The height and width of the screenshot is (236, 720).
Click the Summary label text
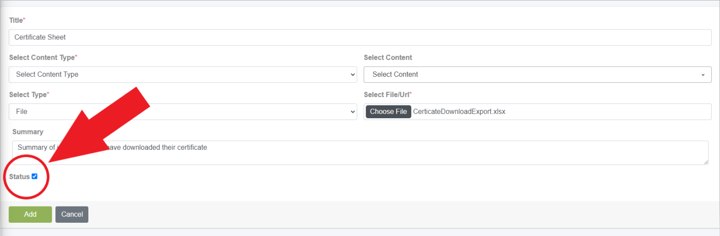coord(28,132)
